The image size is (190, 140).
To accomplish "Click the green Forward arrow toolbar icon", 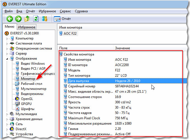I will (18, 19).
